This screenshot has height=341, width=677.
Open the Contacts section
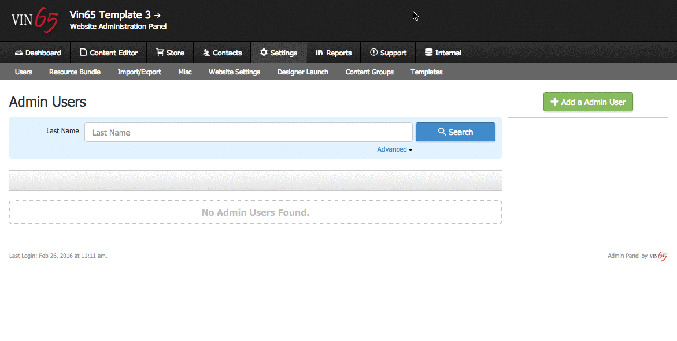tap(222, 53)
